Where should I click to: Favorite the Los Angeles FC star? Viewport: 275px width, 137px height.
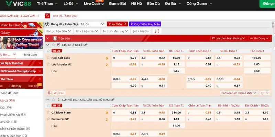(48, 64)
